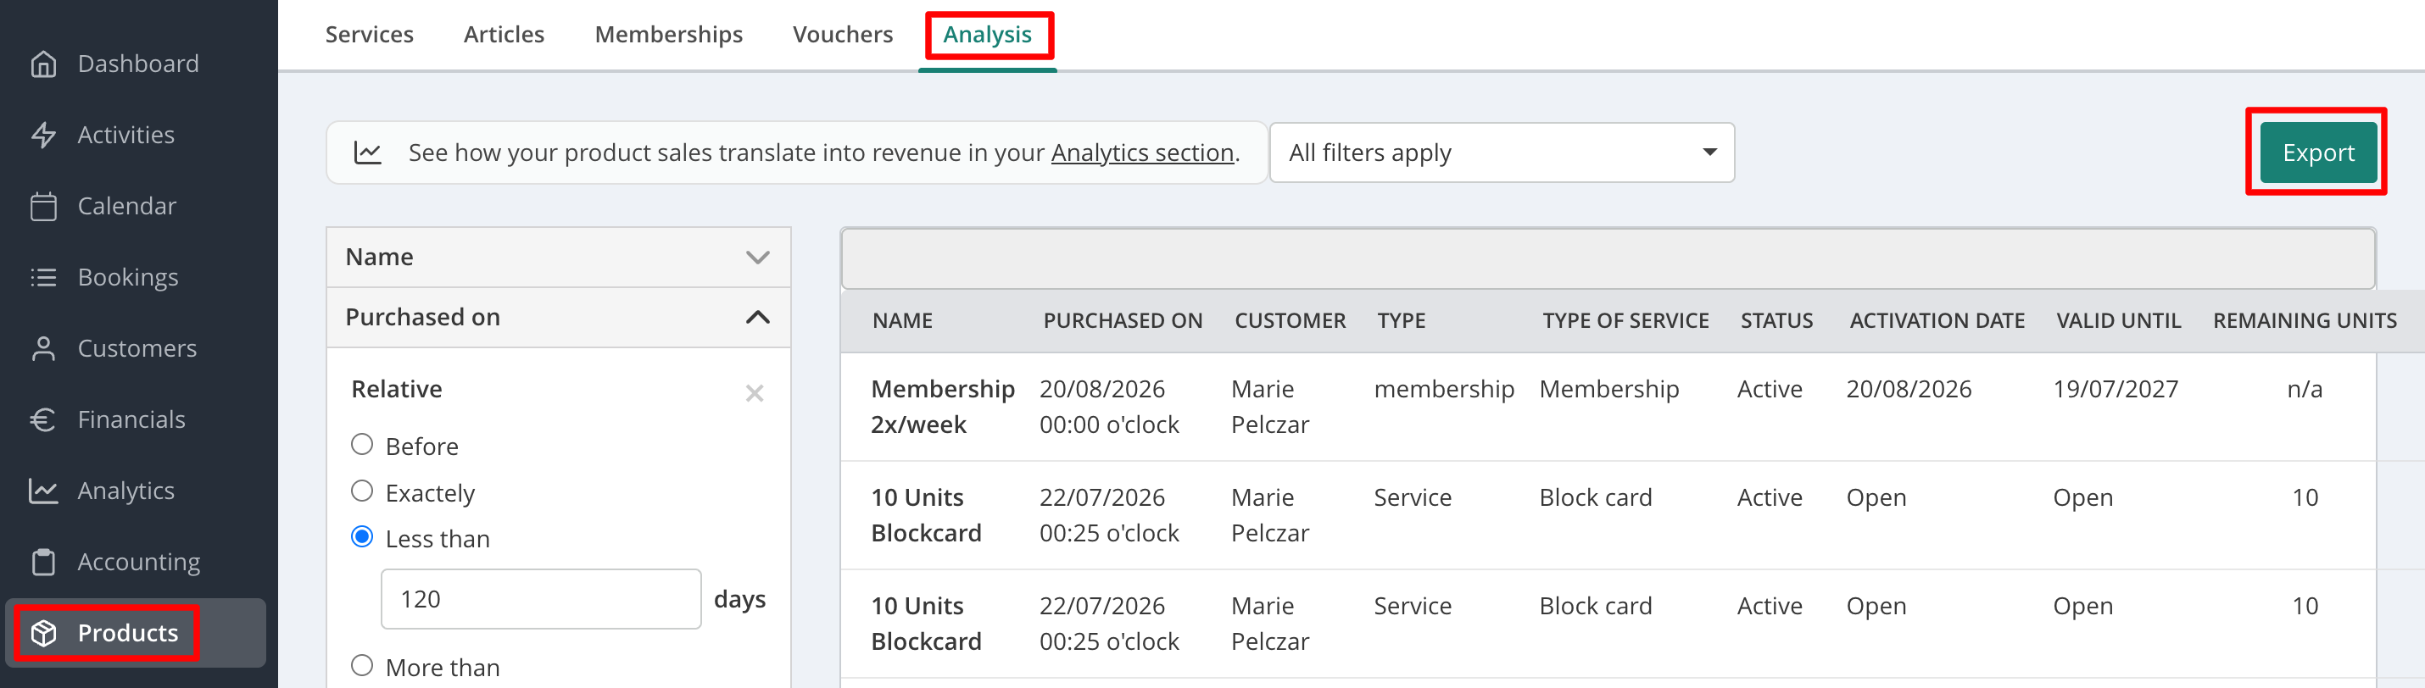Switch to the Articles tab

504,34
